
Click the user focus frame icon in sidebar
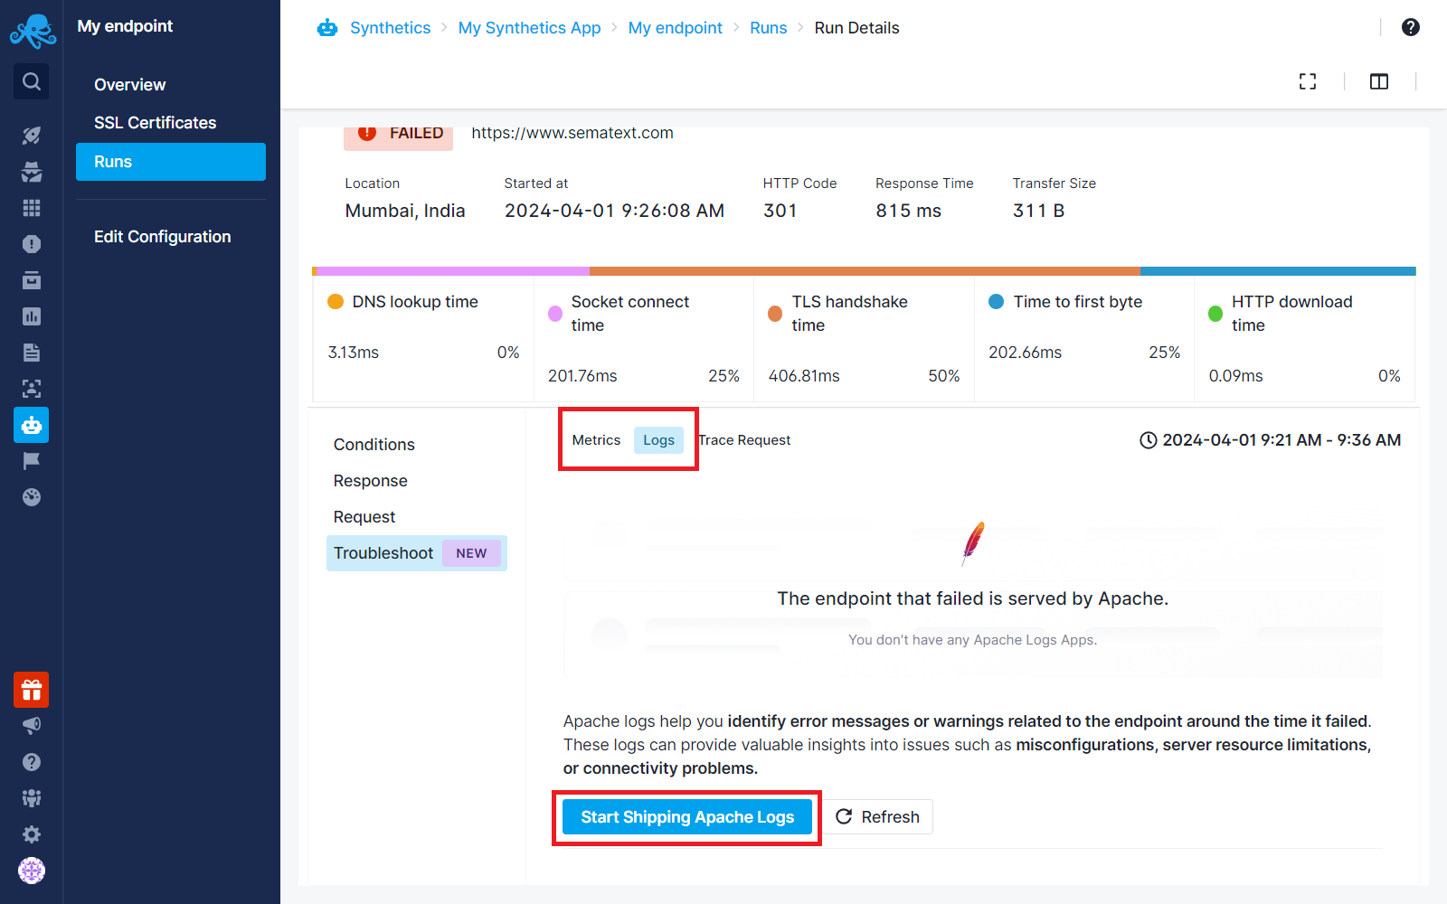tap(32, 389)
